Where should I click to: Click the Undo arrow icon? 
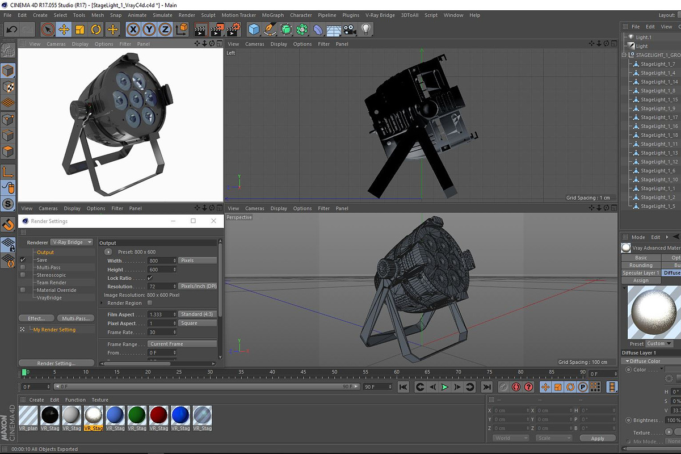tap(11, 30)
